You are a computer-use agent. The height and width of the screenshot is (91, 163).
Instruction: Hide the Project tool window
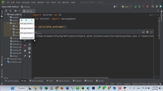tap(20, 11)
